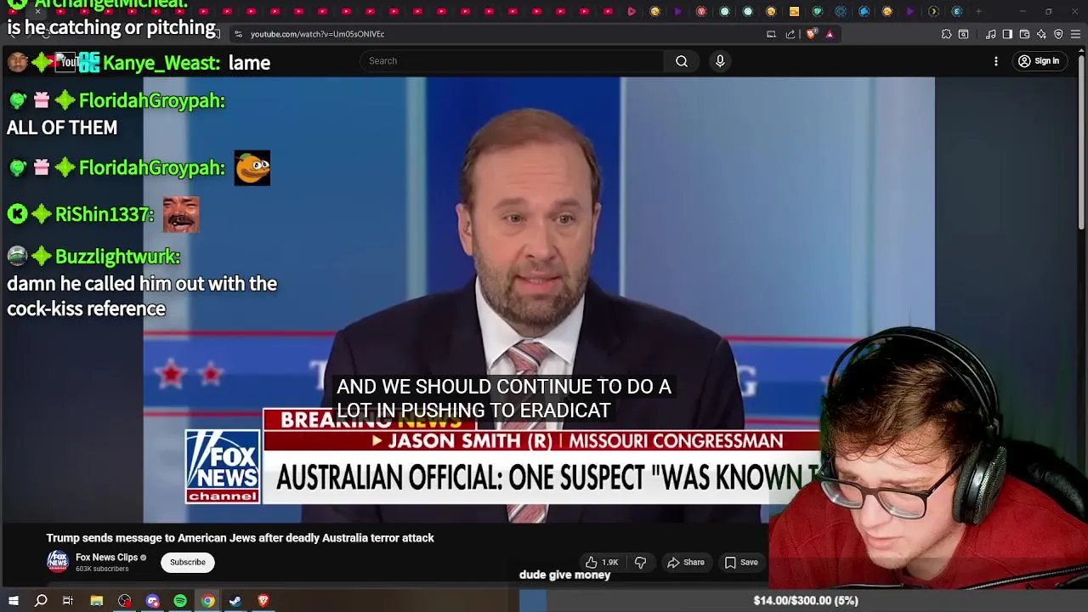
Task: Click the cast screen icon in address bar
Action: click(771, 34)
